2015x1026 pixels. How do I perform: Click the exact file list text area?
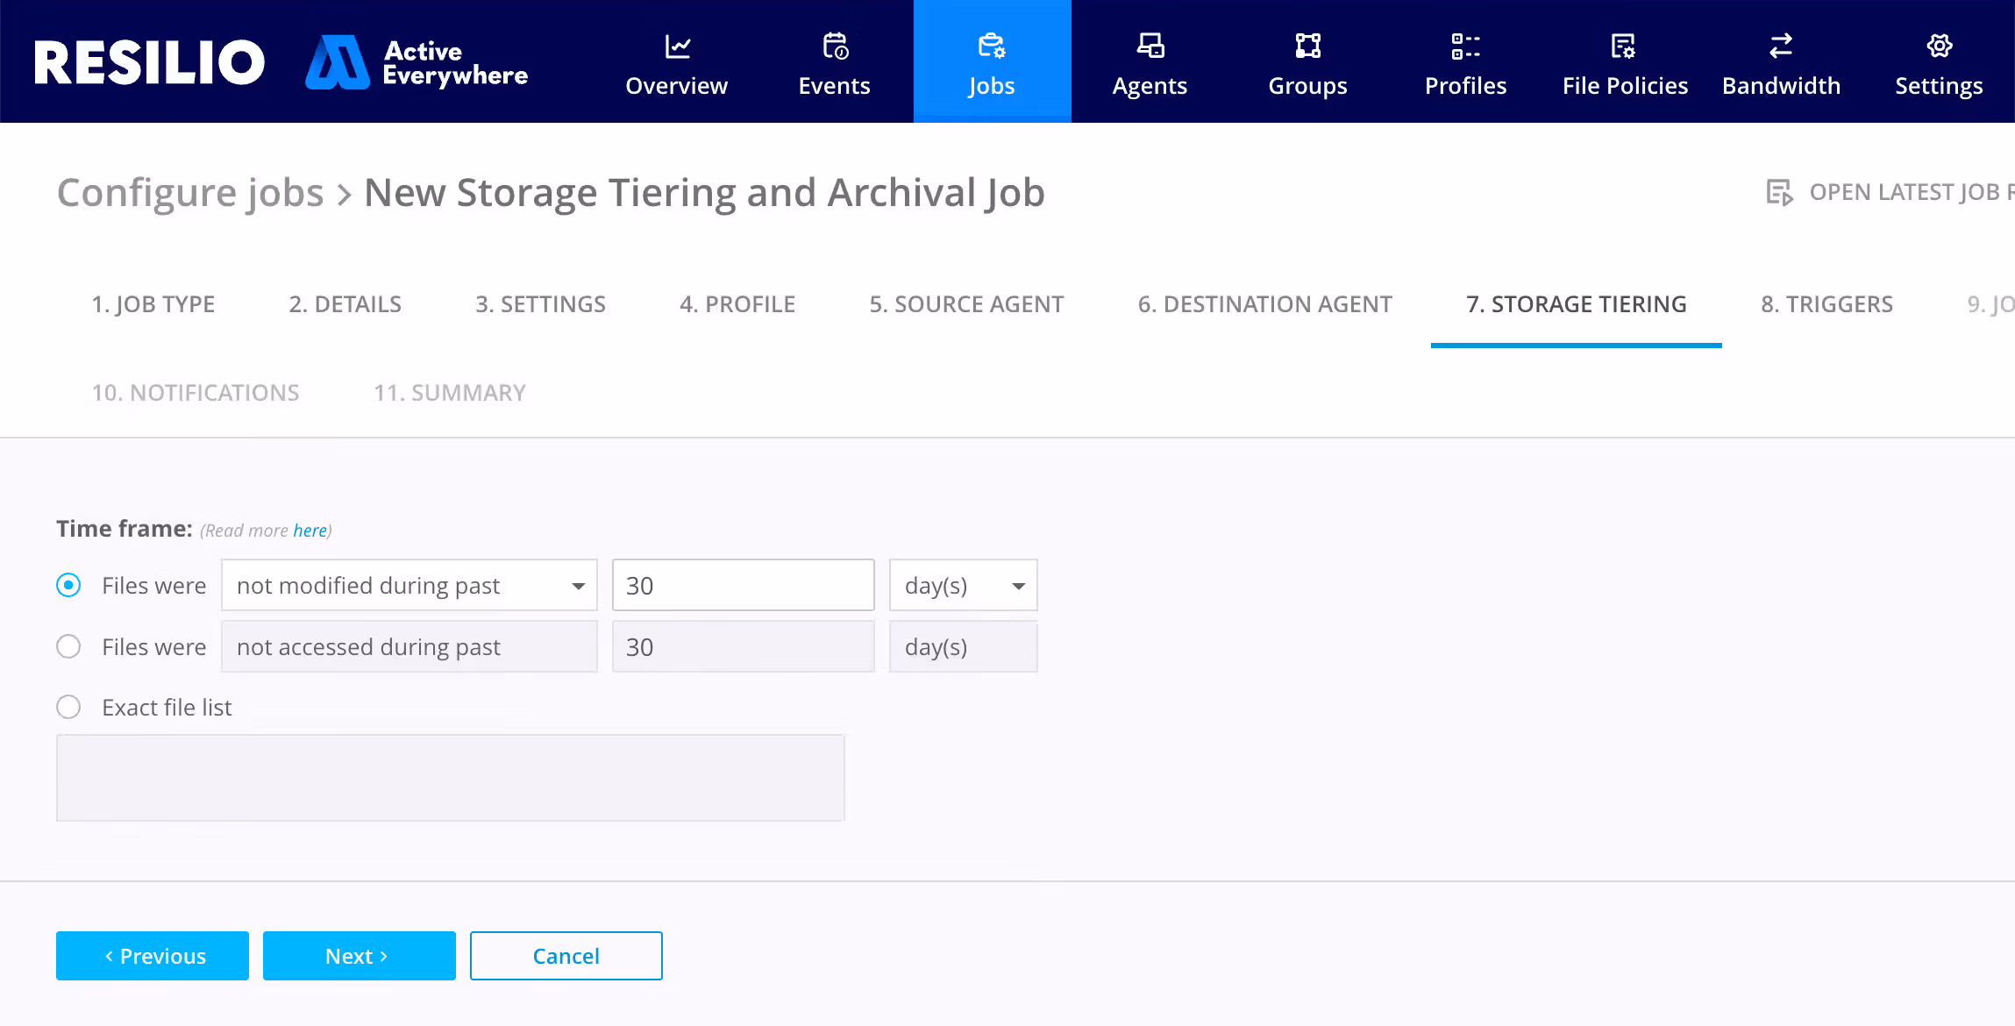[x=451, y=778]
